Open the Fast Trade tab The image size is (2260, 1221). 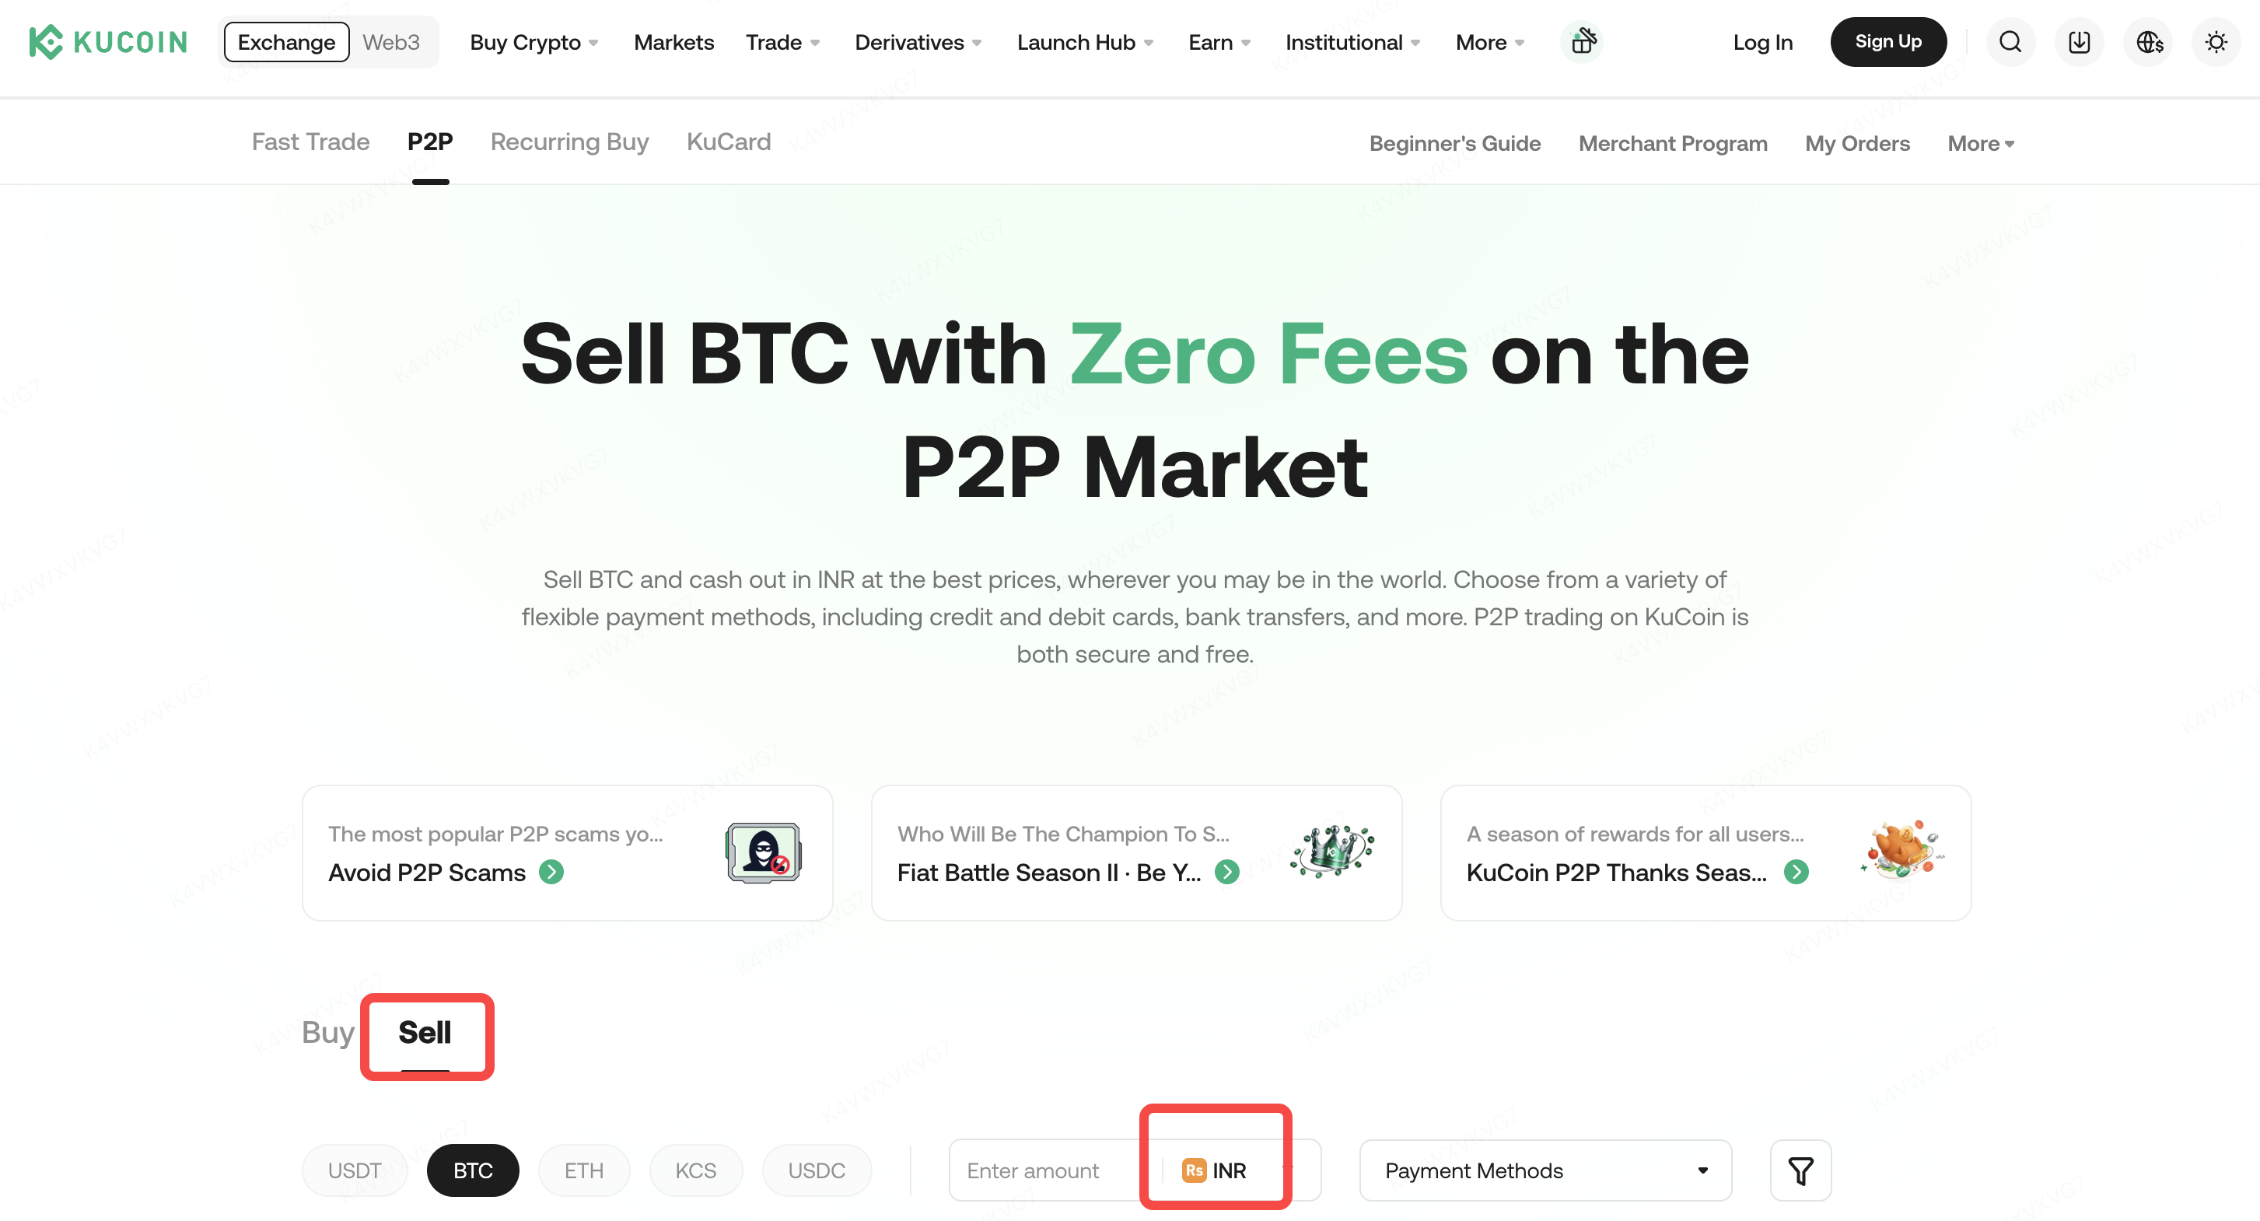click(310, 142)
